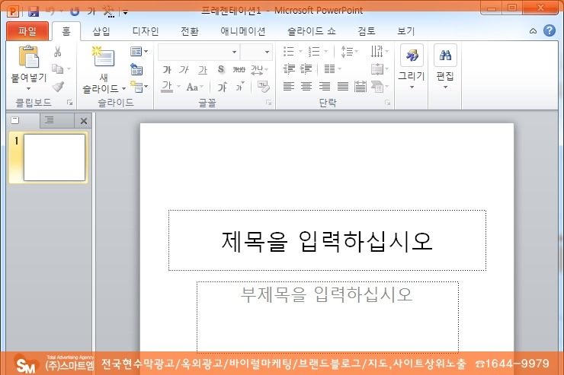Click the Center text alignment icon

tap(306, 87)
